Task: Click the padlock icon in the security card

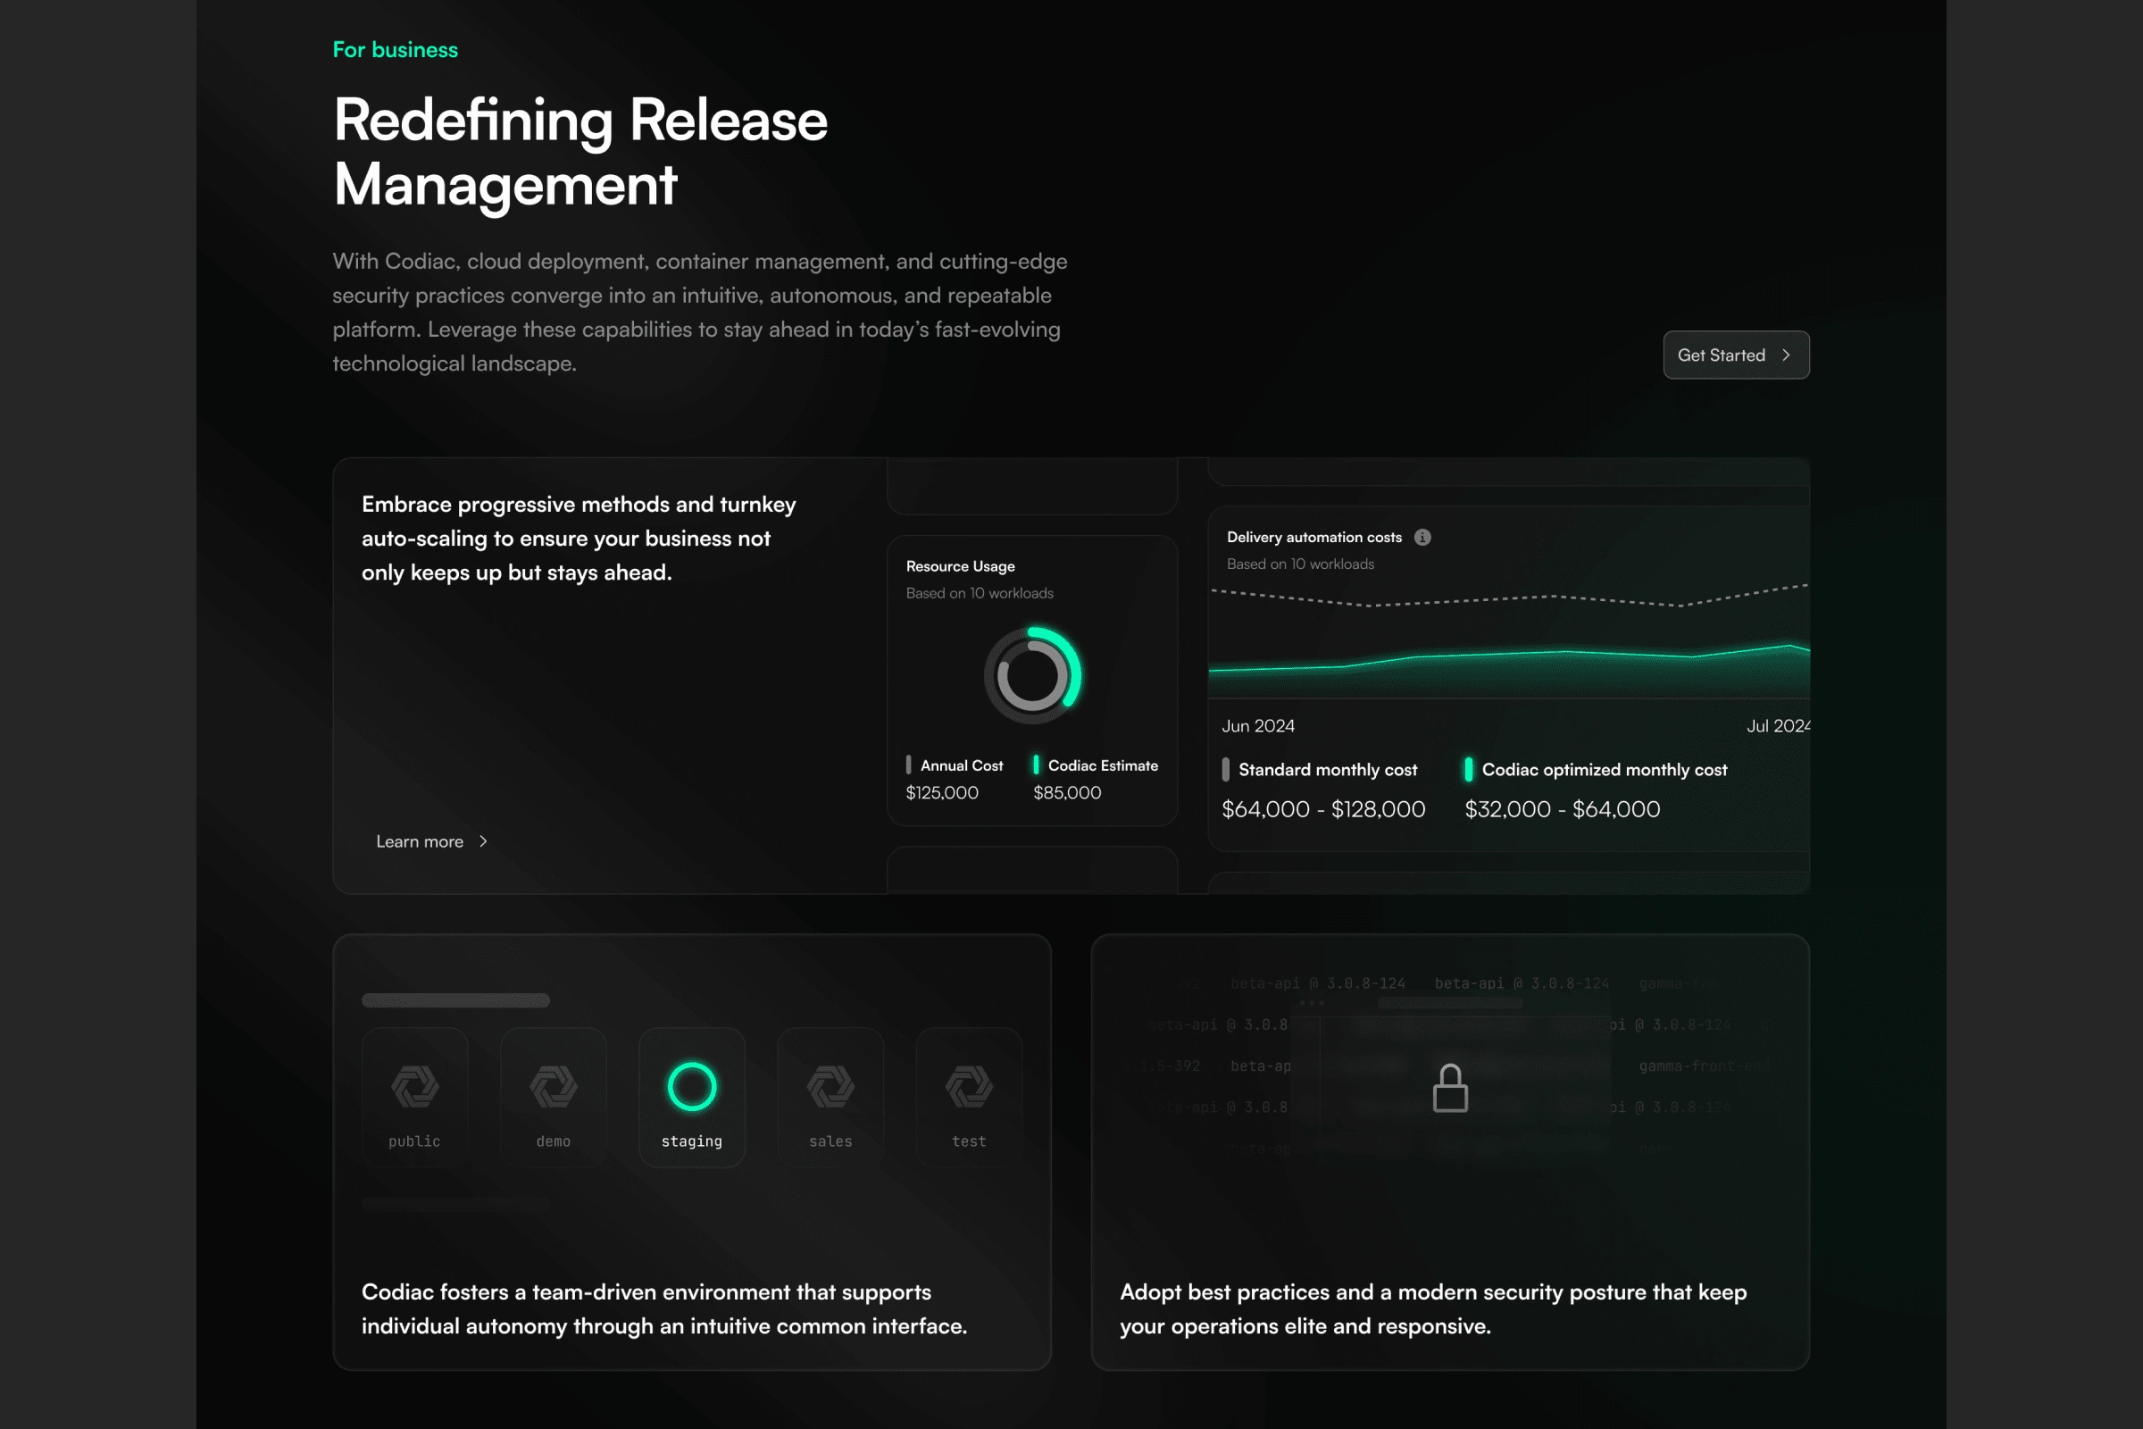Action: pyautogui.click(x=1449, y=1088)
